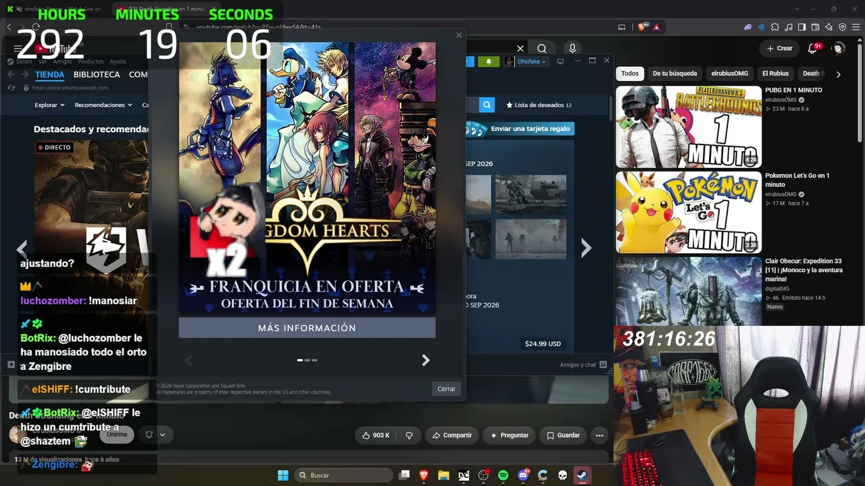865x486 pixels.
Task: Expand the Explorar dropdown in the Steam store
Action: (x=49, y=105)
